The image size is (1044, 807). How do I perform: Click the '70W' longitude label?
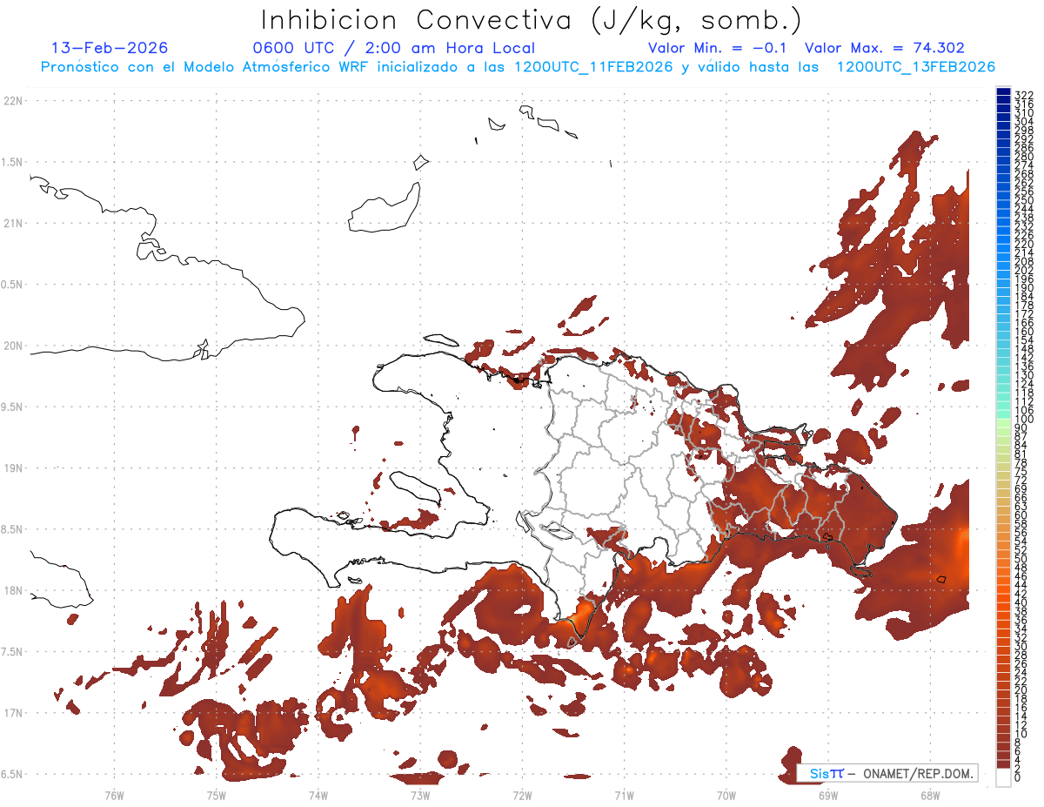pyautogui.click(x=726, y=795)
